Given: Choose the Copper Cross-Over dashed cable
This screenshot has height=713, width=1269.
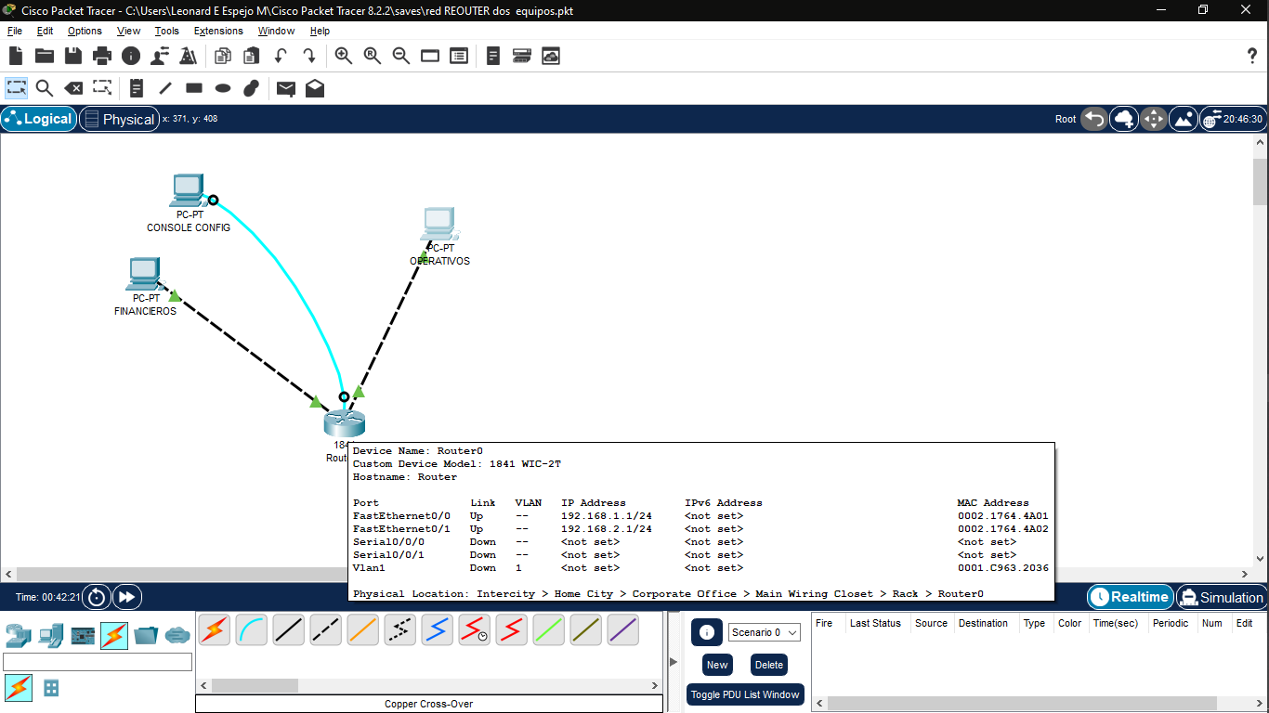Looking at the screenshot, I should point(326,630).
